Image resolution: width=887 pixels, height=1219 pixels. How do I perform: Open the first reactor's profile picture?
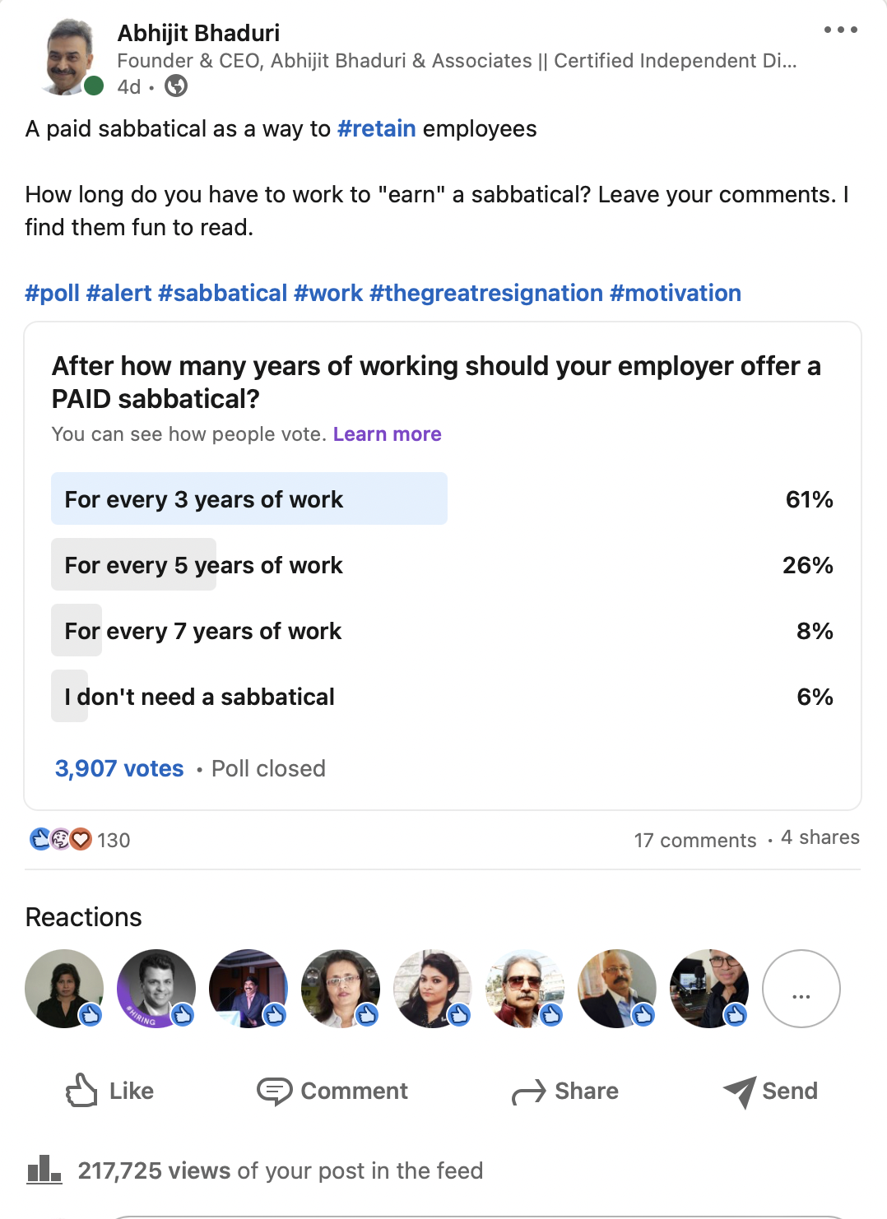point(64,988)
